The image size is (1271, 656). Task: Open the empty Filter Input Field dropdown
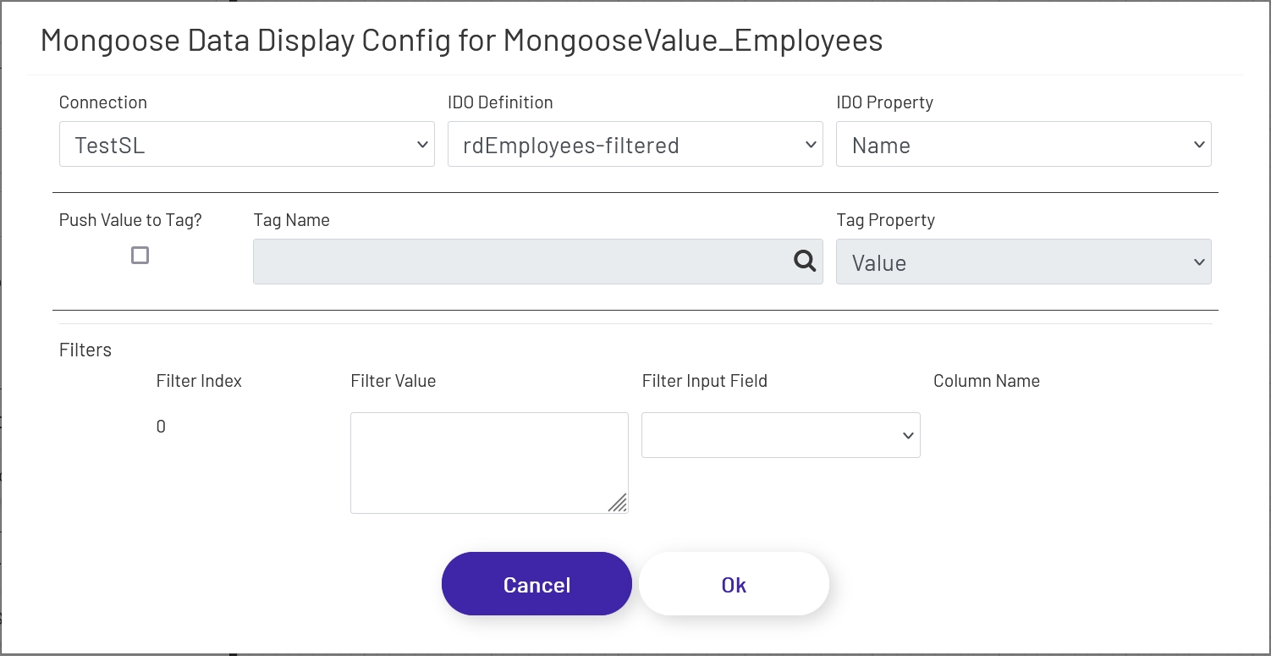780,434
